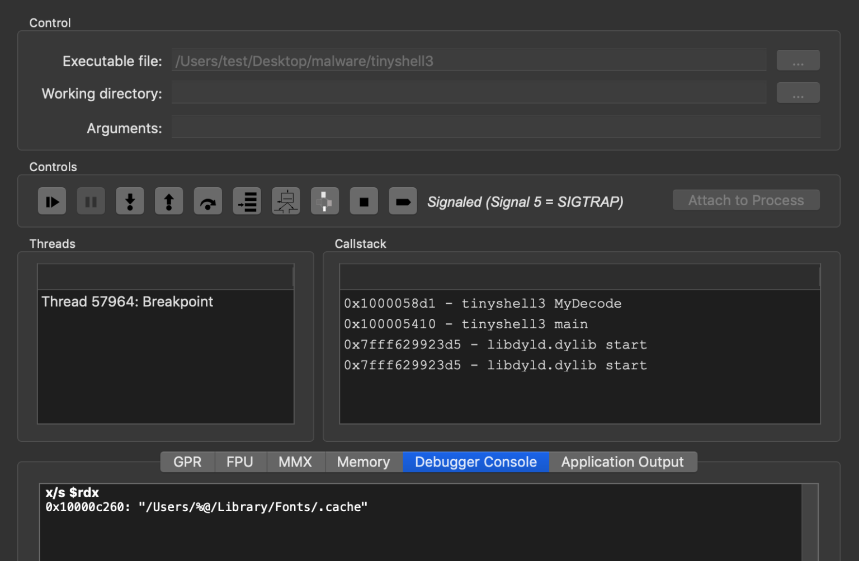Click the Step Into down-arrow icon
The width and height of the screenshot is (859, 561).
pos(130,201)
